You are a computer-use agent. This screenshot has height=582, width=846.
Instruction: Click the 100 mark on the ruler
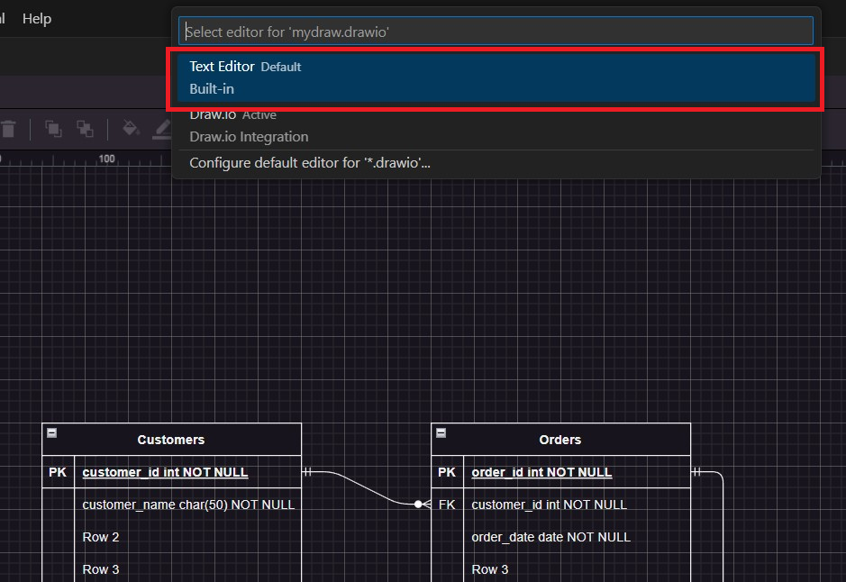click(105, 158)
